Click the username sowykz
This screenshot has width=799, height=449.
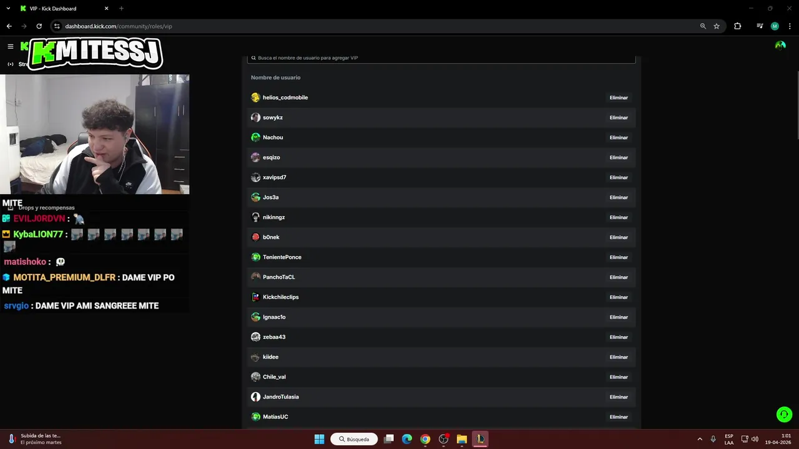273,117
